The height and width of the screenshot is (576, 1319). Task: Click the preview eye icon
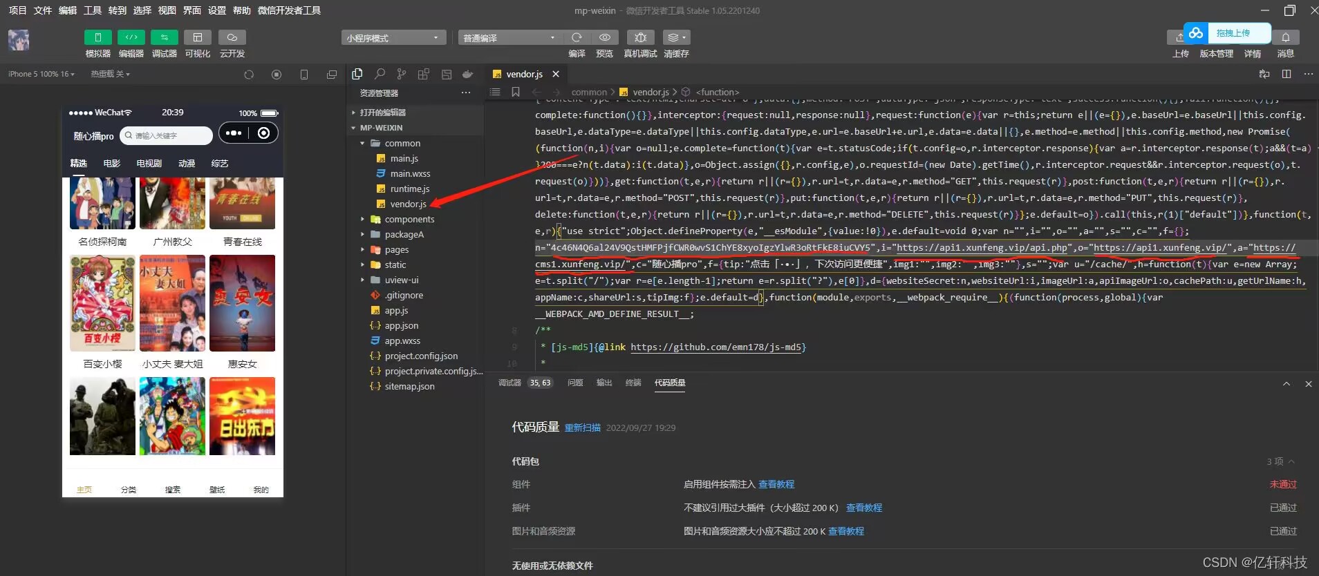tap(604, 37)
